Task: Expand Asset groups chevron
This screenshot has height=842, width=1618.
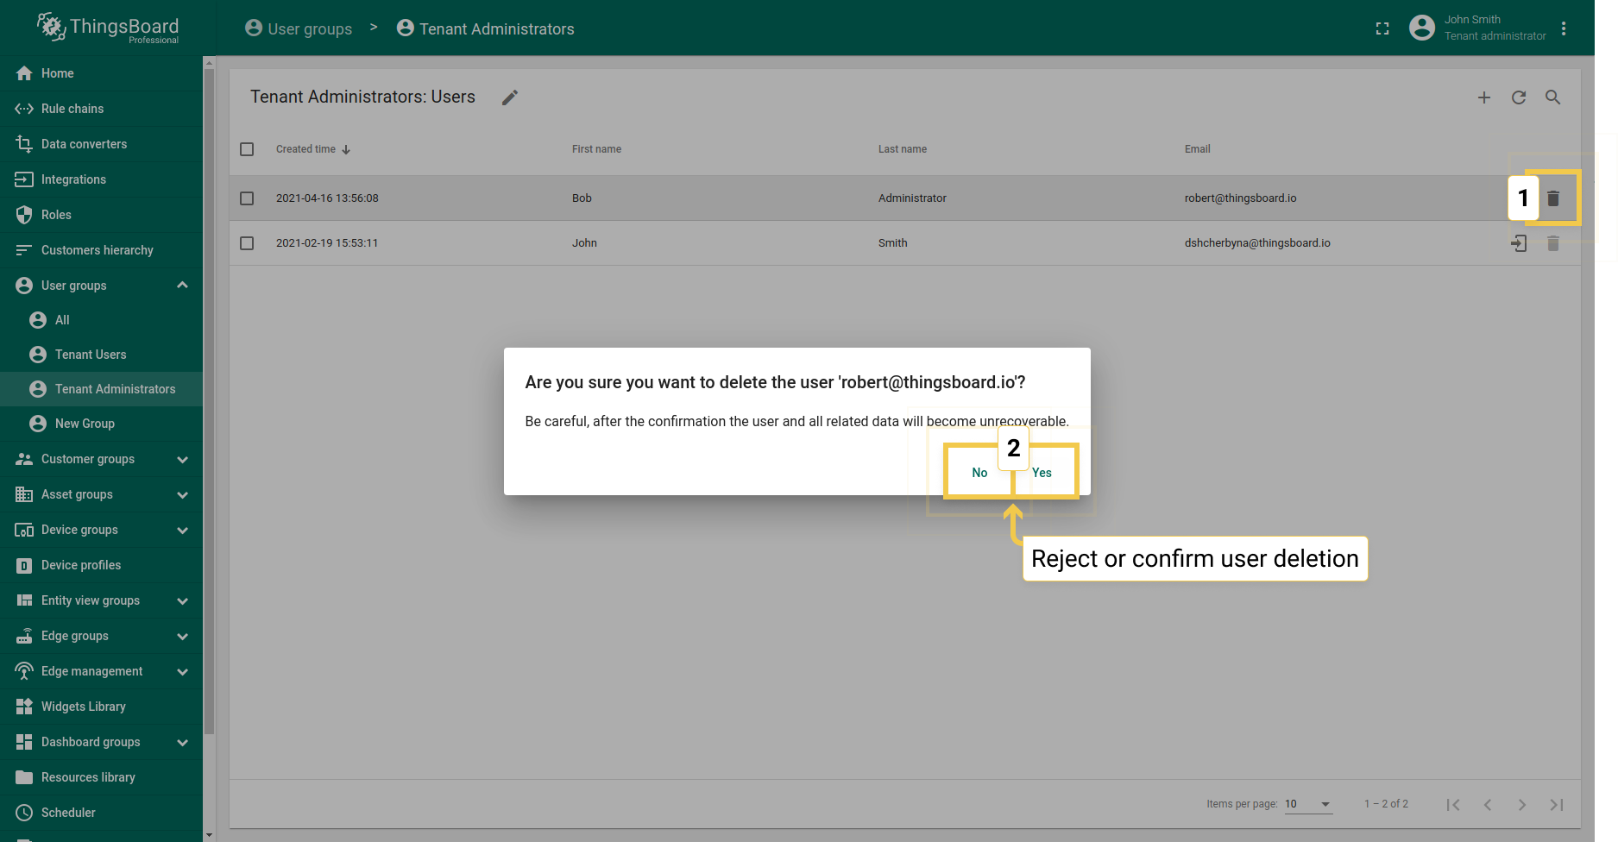Action: tap(182, 495)
